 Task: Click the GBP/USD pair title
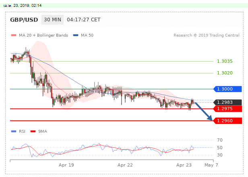pos(24,20)
